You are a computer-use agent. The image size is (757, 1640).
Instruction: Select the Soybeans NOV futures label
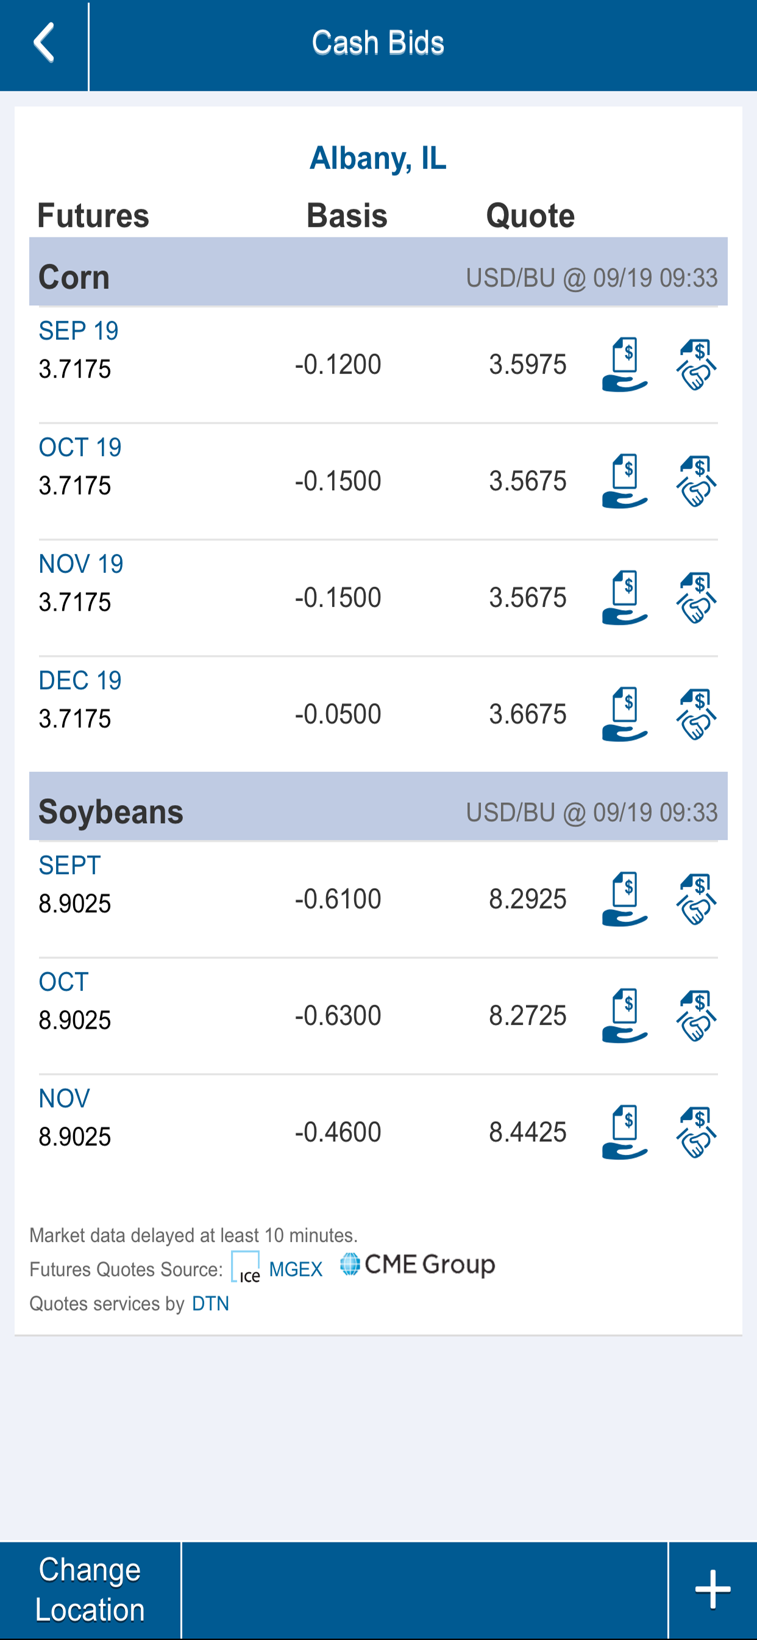[x=64, y=1098]
